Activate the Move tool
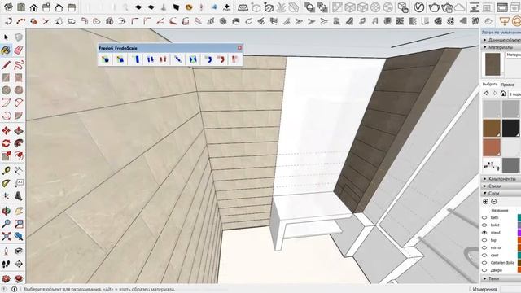This screenshot has width=521, height=293. click(x=6, y=130)
